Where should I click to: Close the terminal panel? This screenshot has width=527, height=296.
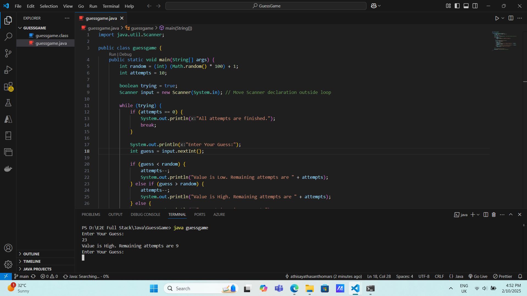click(520, 215)
